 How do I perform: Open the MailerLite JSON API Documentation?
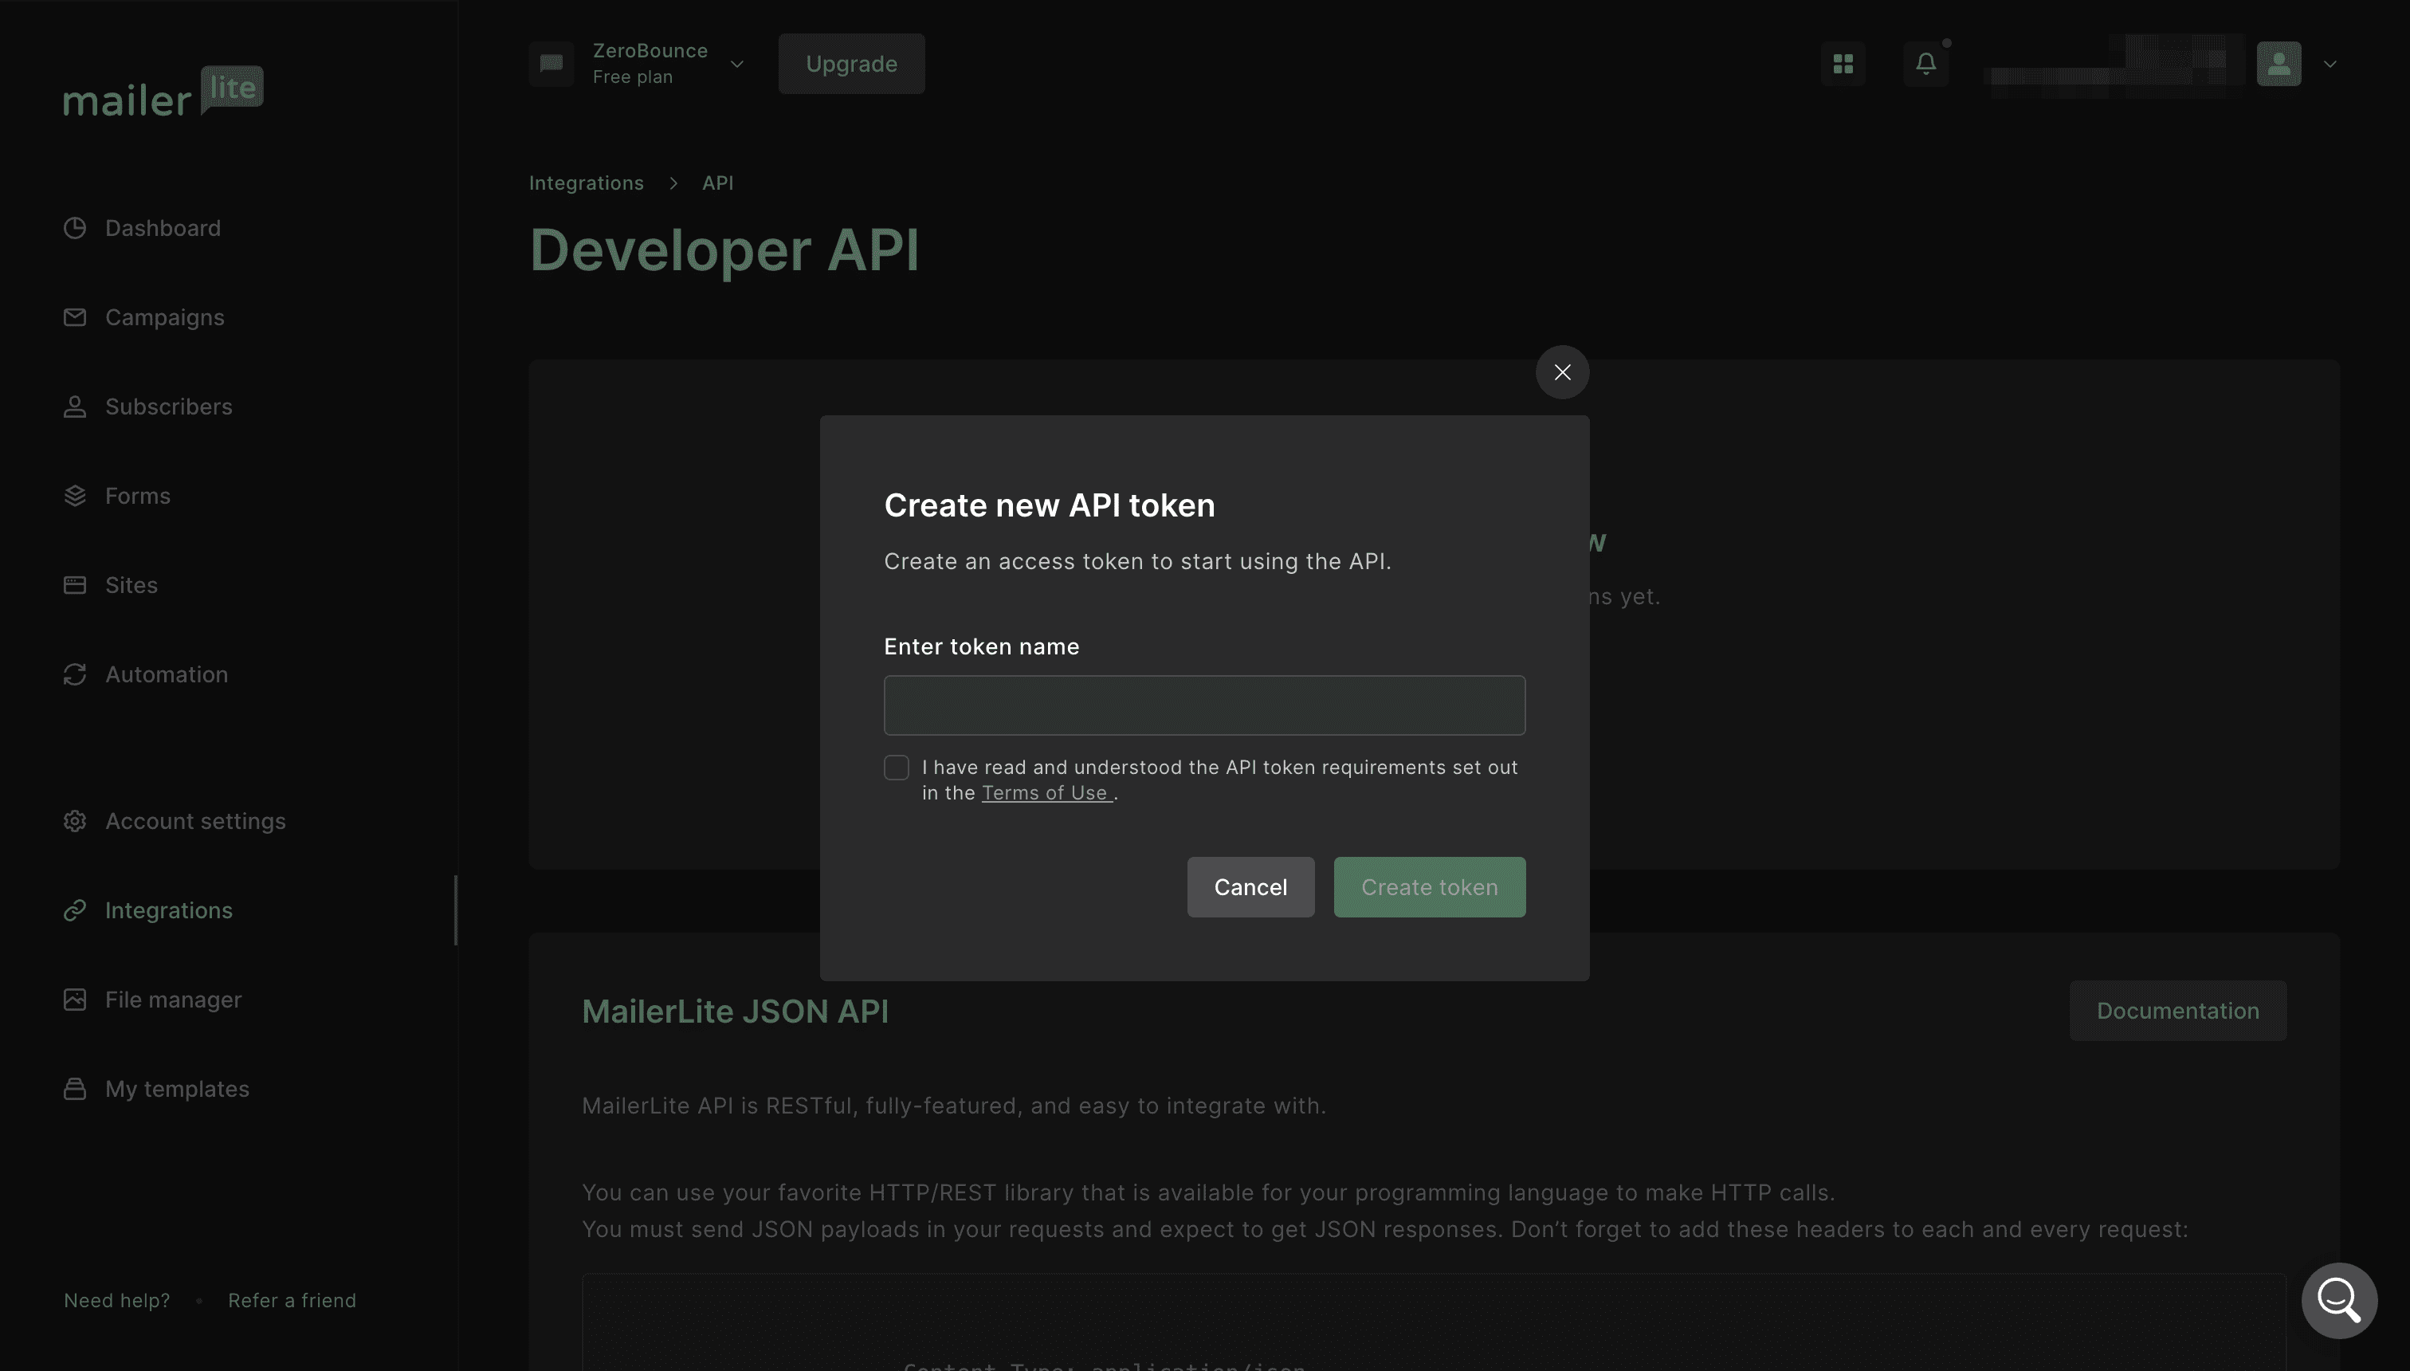click(2177, 1009)
